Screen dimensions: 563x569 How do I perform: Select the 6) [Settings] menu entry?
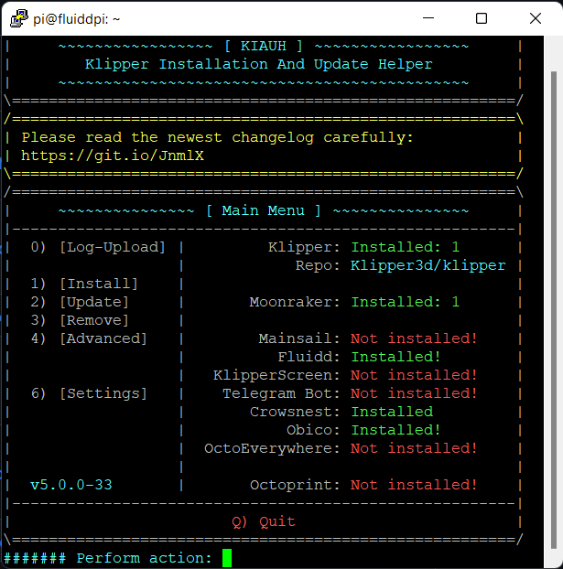coord(89,393)
